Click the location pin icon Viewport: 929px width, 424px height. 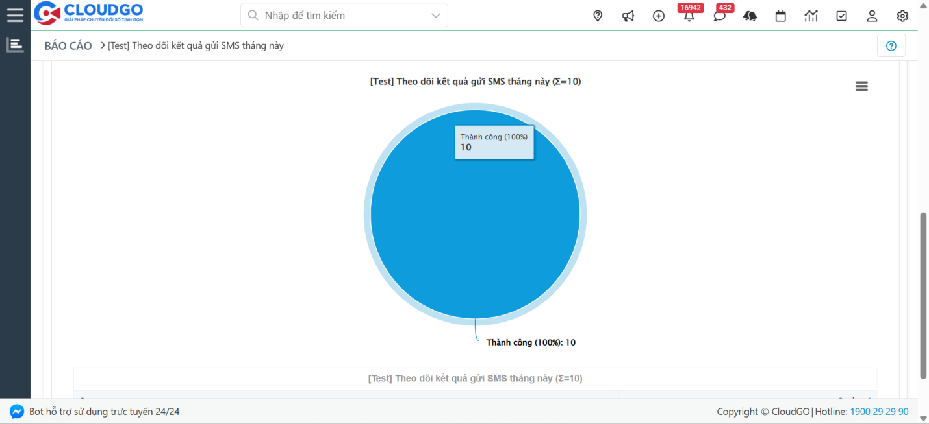click(x=597, y=16)
